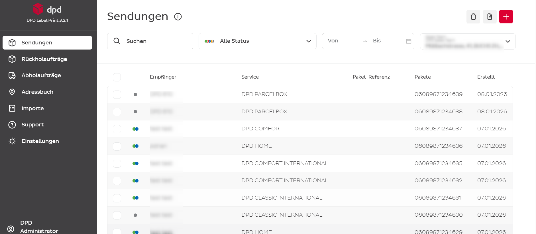Click green-blue status dots for 06089871234631
536x234 pixels.
[x=135, y=198]
